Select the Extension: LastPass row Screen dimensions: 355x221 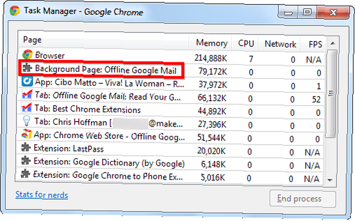click(170, 150)
